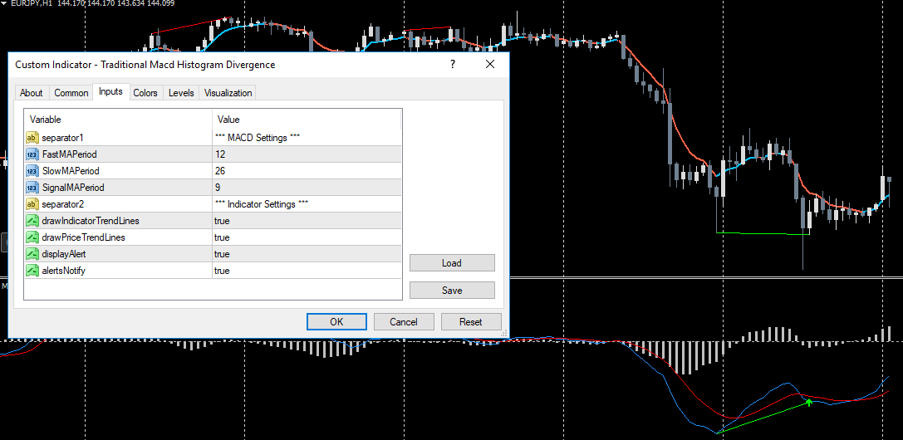This screenshot has height=440, width=903.
Task: Click the alertsNotify boolean icon
Action: pyautogui.click(x=32, y=271)
